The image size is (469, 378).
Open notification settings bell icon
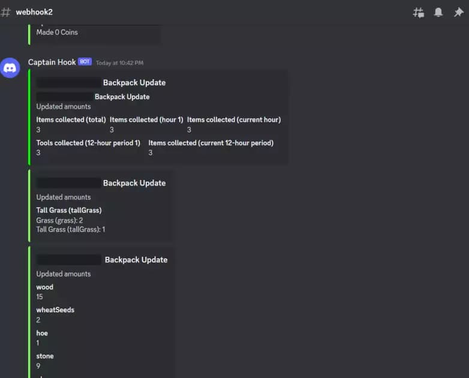tap(438, 12)
